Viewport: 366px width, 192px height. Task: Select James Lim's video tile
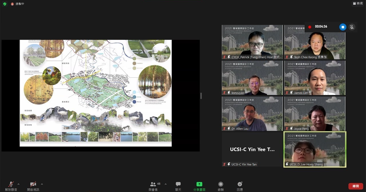tap(315, 78)
